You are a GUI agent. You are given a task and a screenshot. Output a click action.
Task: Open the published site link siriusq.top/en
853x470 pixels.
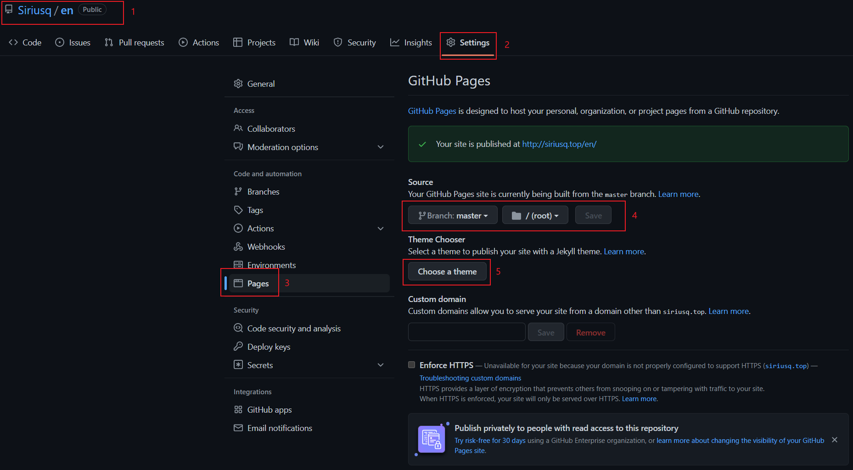click(559, 144)
